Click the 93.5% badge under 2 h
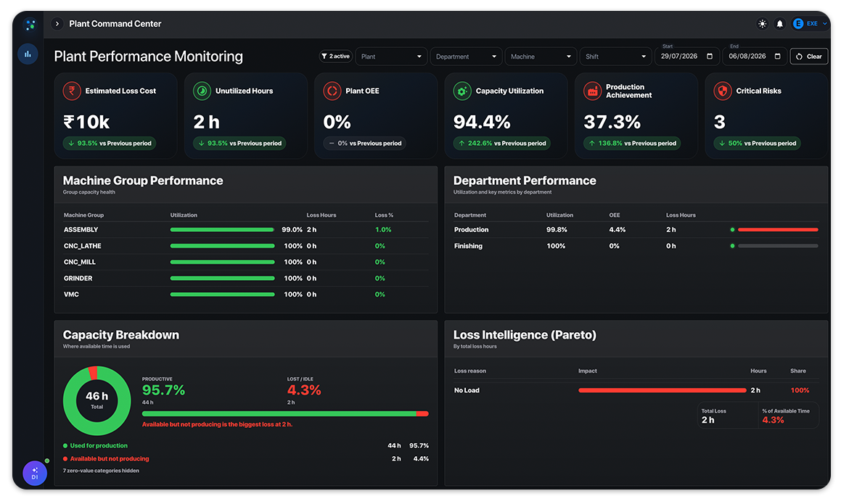This screenshot has height=504, width=841. (x=239, y=143)
